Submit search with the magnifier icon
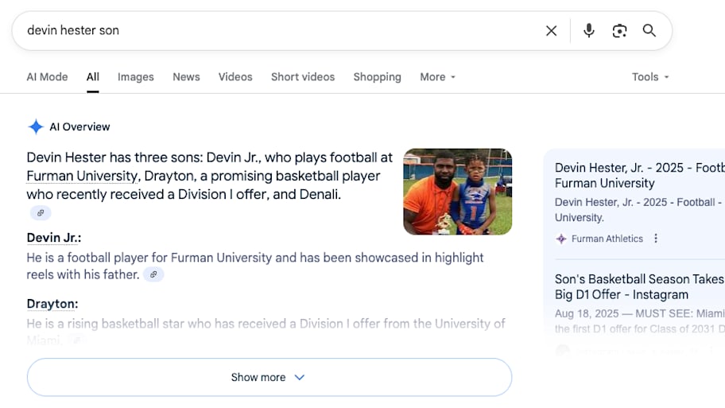The width and height of the screenshot is (725, 408). [x=649, y=30]
